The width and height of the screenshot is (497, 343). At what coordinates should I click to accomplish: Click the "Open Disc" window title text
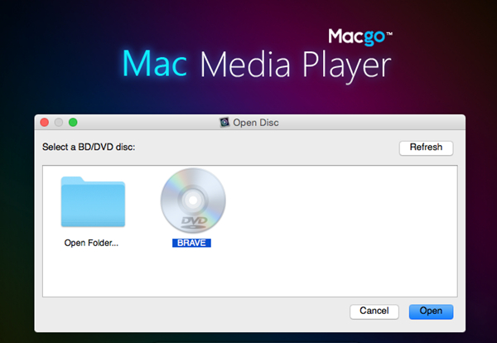pos(257,123)
